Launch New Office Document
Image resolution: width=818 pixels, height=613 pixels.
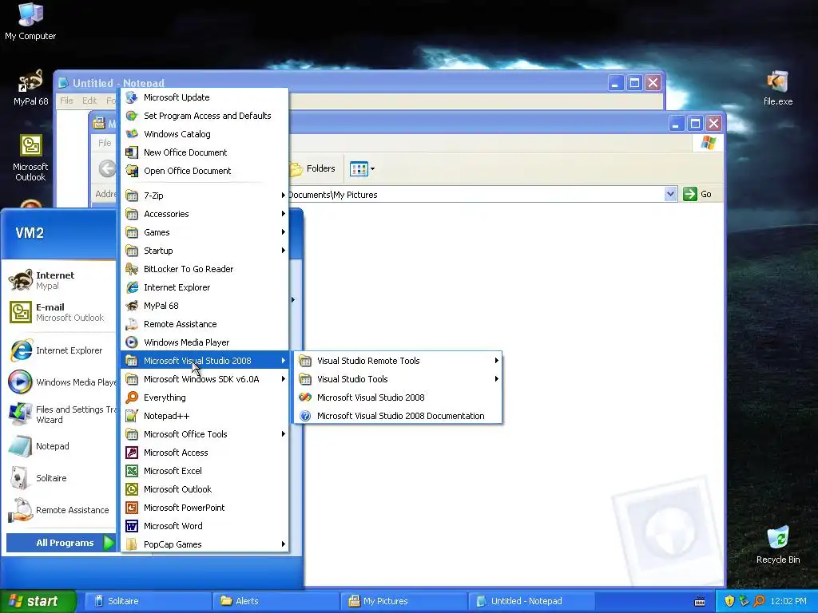204,152
